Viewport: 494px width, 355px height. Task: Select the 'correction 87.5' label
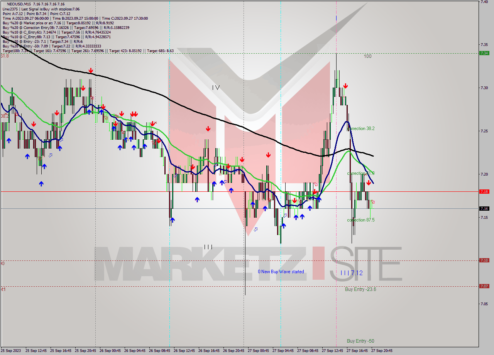coord(361,220)
